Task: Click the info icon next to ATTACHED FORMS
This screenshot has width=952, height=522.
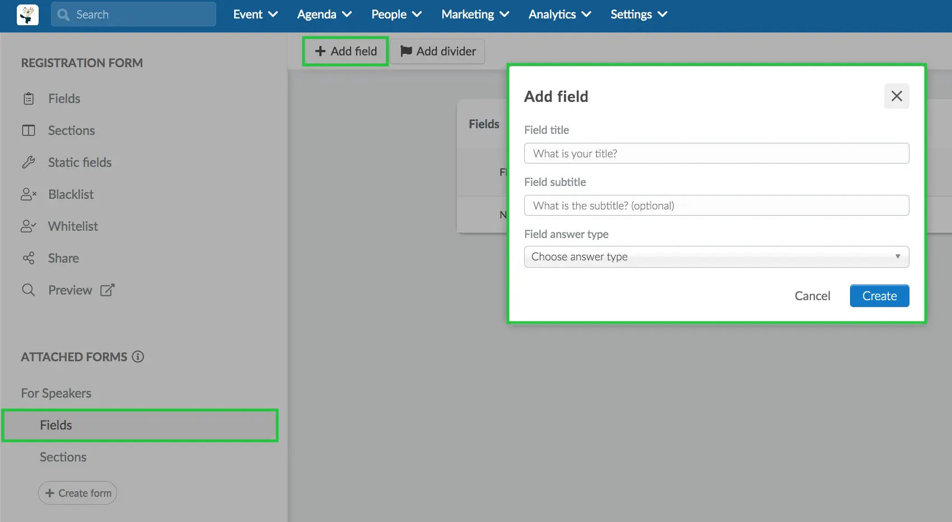Action: coord(138,357)
